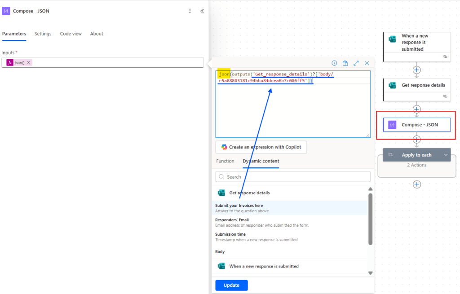
Task: Click the search magnifier in Dynamic content
Action: [x=221, y=176]
